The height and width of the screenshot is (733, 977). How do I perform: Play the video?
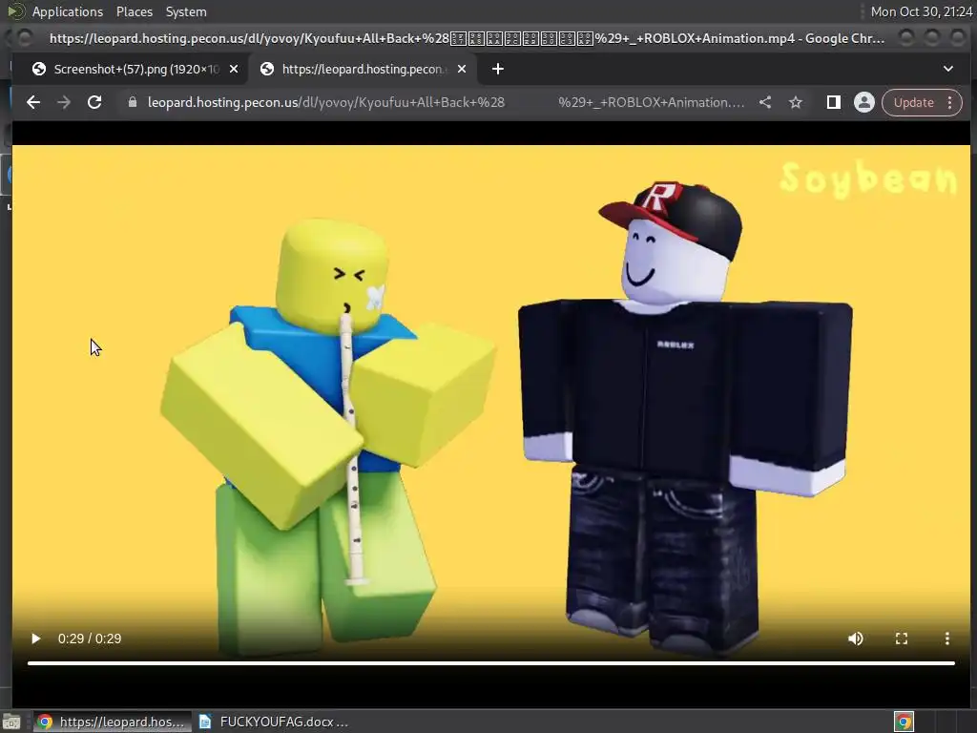(35, 639)
